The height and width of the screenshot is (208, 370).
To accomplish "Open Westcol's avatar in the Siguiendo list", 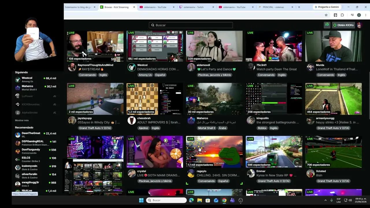I will (x=18, y=80).
